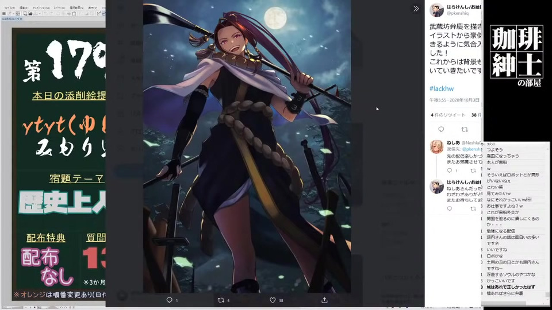552x310 pixels.
Task: Click the はらけんし author name at top
Action: click(x=463, y=7)
